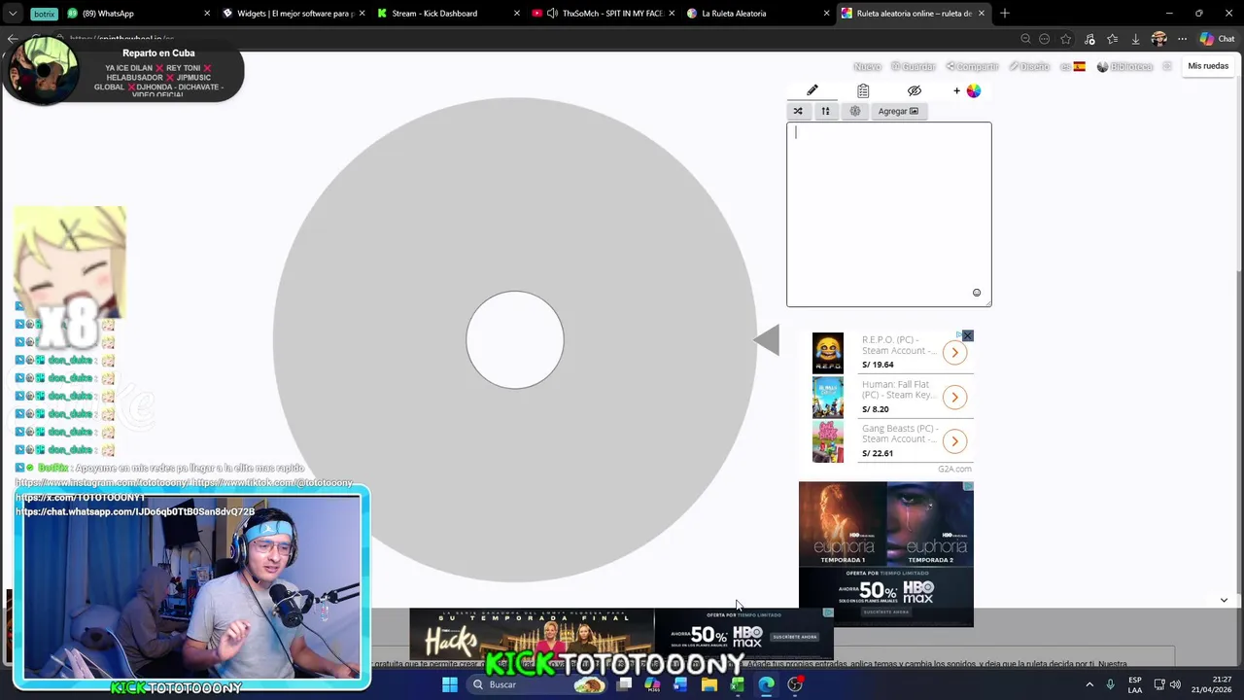This screenshot has width=1244, height=700.
Task: Add page to favorites star
Action: [1066, 39]
